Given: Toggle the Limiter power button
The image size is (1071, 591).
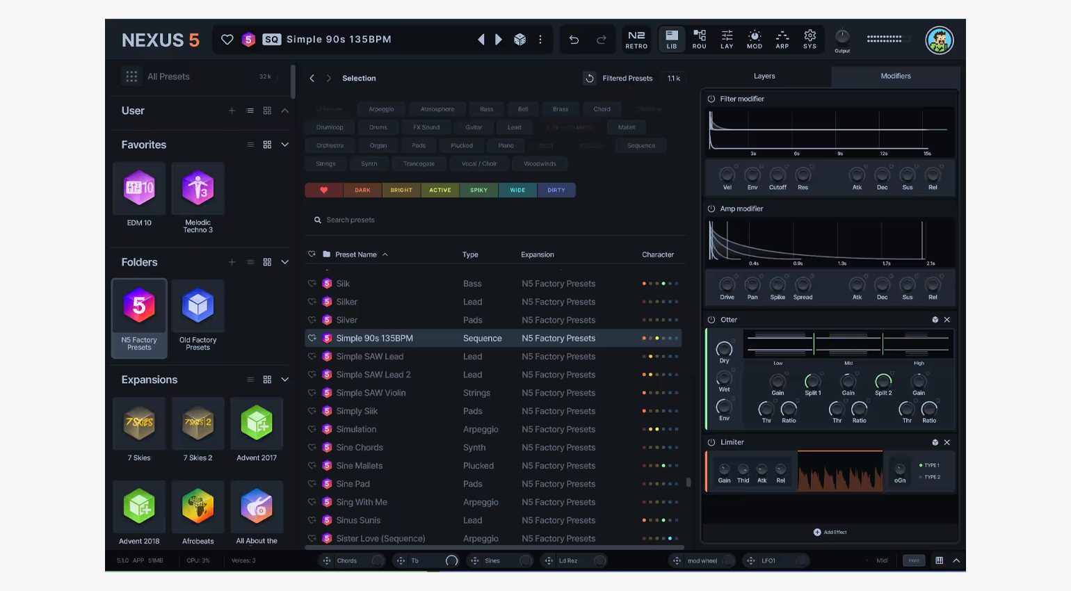Looking at the screenshot, I should point(711,442).
